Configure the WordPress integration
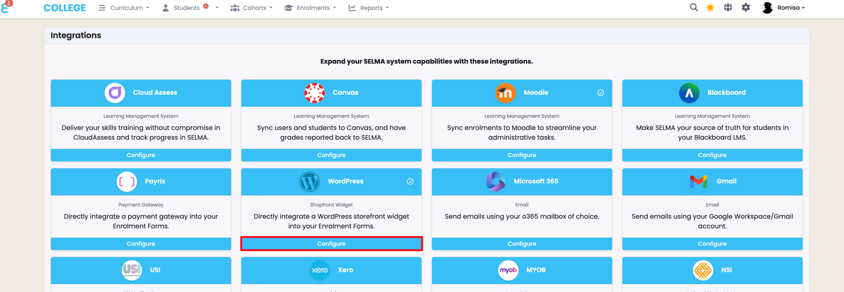844x292 pixels. (331, 244)
